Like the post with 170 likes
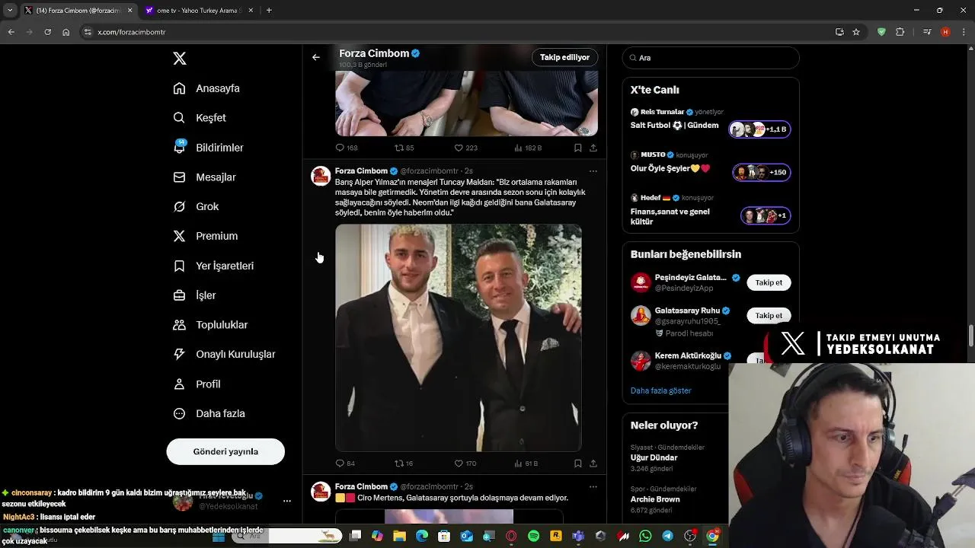The width and height of the screenshot is (975, 548). [465, 464]
